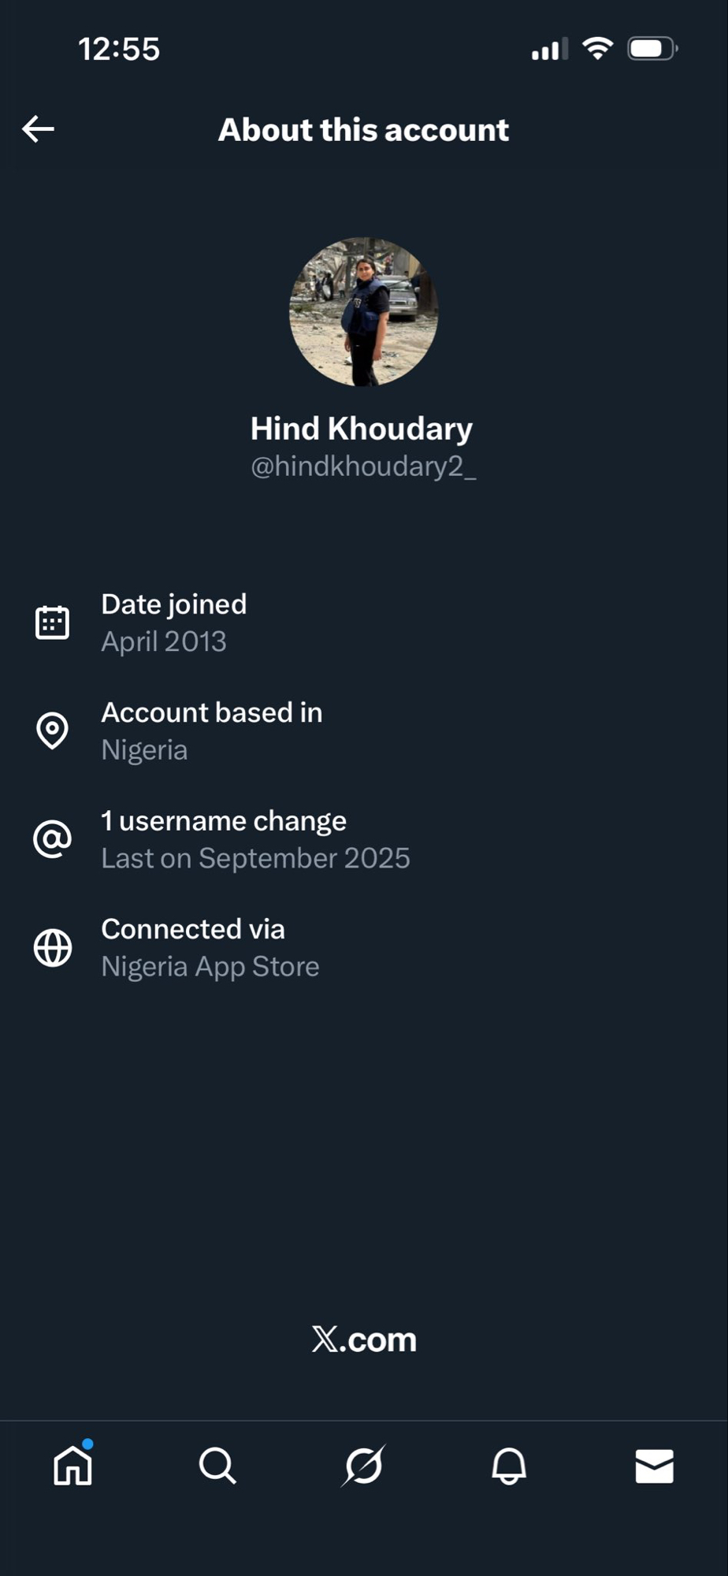The width and height of the screenshot is (728, 1576).
Task: Tap the X.com logo
Action: pyautogui.click(x=364, y=1340)
